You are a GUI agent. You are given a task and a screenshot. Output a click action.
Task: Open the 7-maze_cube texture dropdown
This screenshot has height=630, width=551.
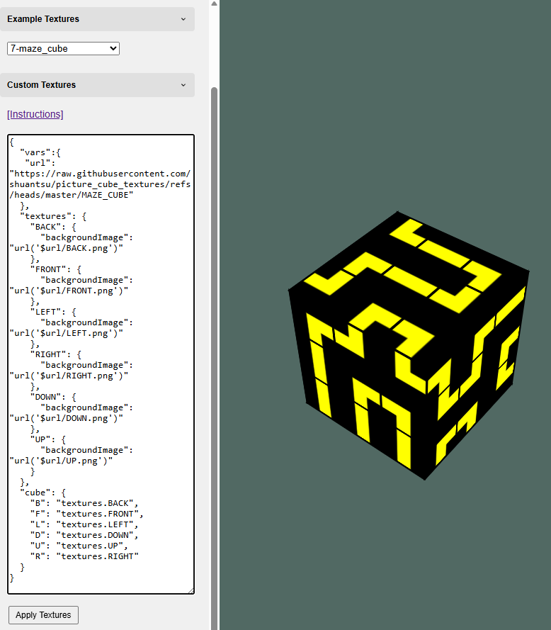63,49
